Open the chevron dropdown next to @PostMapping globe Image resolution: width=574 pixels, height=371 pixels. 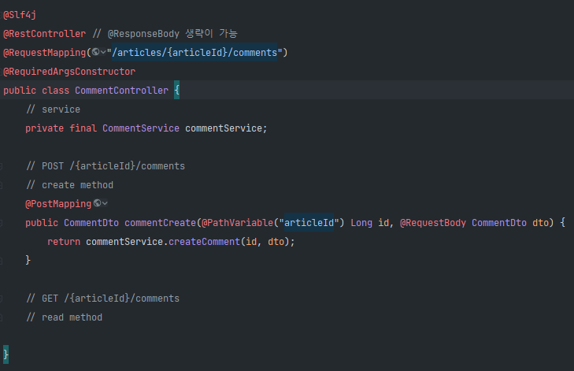tap(105, 203)
